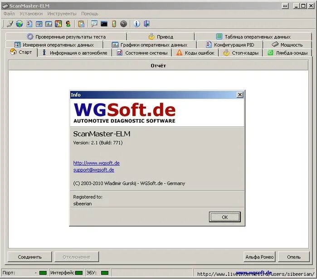Image resolution: width=317 pixels, height=279 pixels.
Task: Click the support@wgsoft.de email link
Action: click(93, 170)
